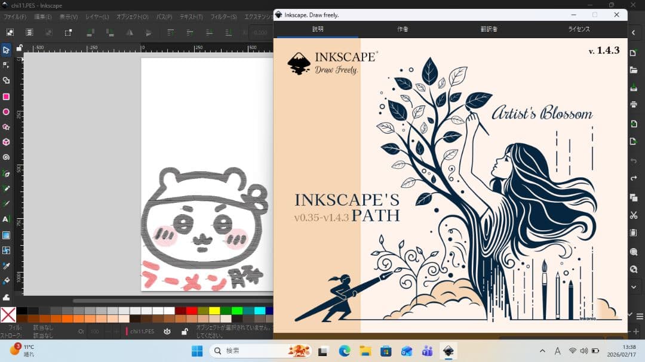Select the Node editor tool
Viewport: 645px width, 362px height.
(x=7, y=66)
